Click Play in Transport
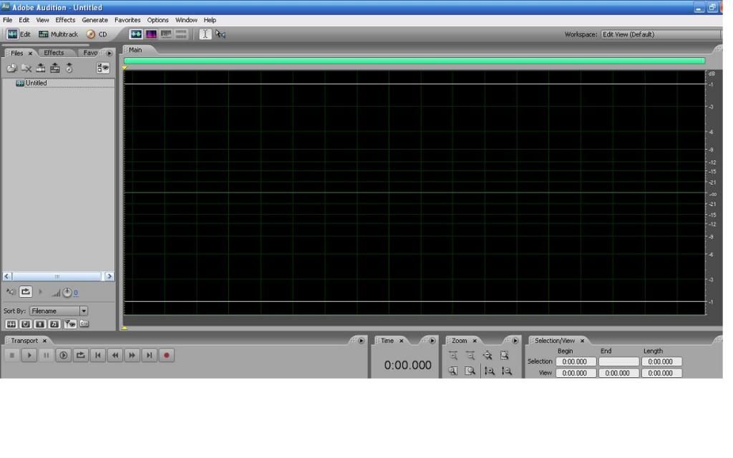Image resolution: width=733 pixels, height=458 pixels. pyautogui.click(x=29, y=355)
